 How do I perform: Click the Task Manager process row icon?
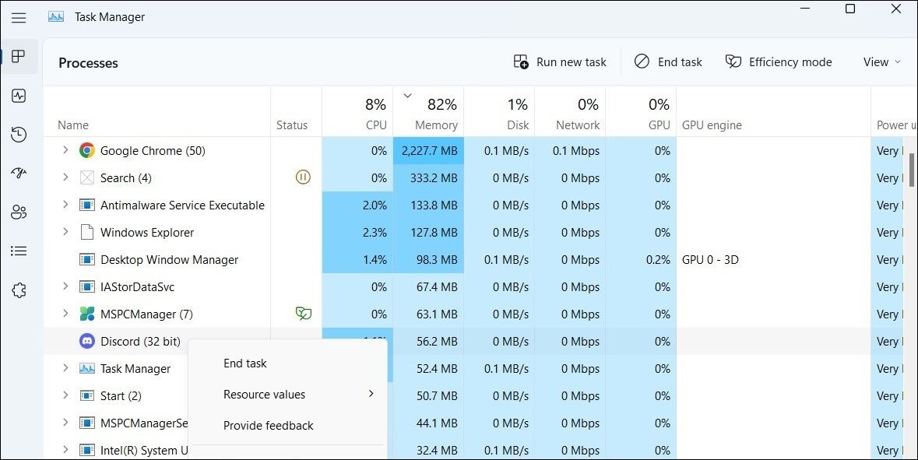coord(87,369)
